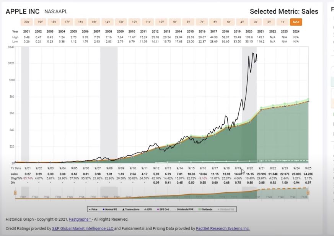Click the 2020 high value 138.8
The image size is (334, 236).
click(249, 37)
